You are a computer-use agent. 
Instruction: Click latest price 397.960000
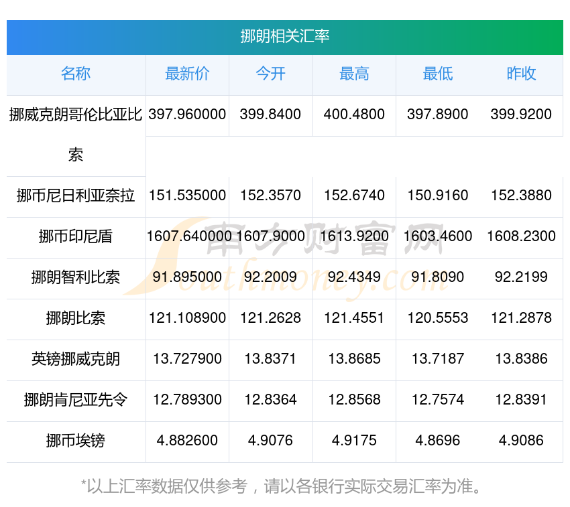click(x=187, y=115)
